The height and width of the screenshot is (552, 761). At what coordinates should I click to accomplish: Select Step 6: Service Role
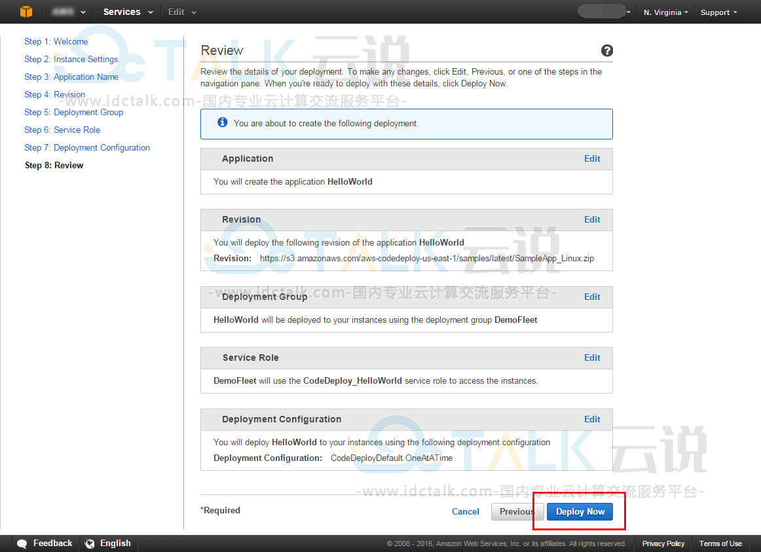point(63,130)
